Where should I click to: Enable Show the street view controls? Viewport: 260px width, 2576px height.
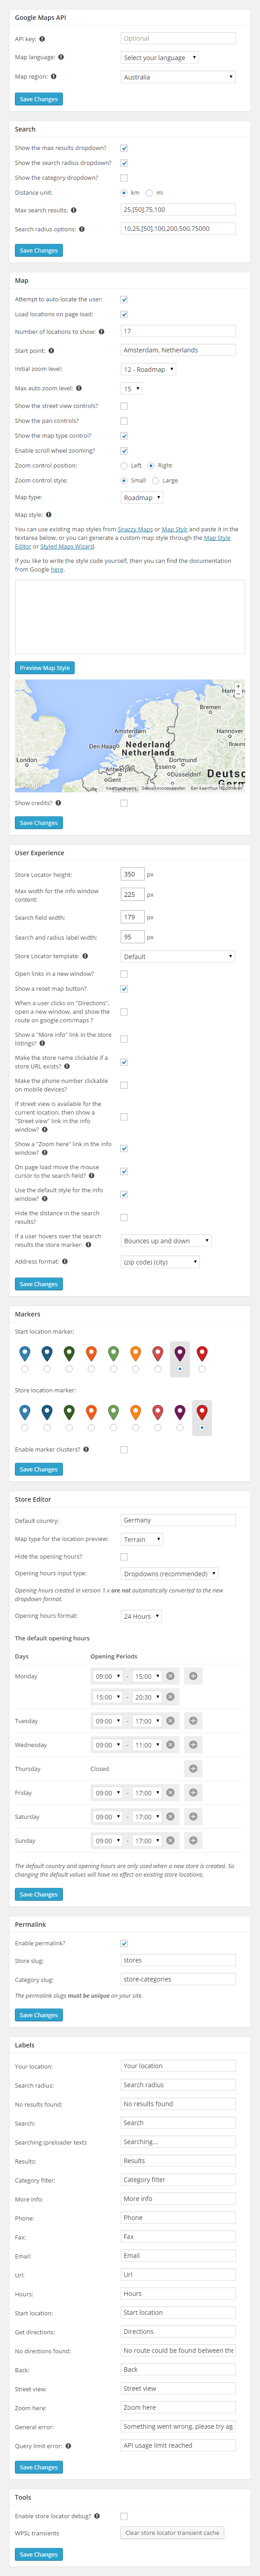pos(124,406)
